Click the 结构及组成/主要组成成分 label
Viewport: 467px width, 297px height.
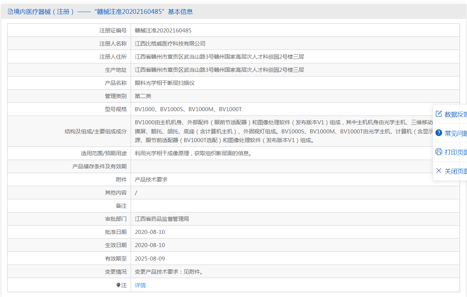pyautogui.click(x=96, y=131)
